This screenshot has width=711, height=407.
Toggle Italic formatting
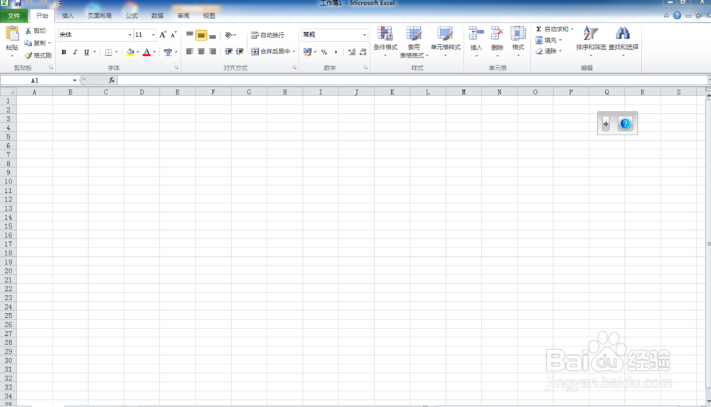(x=75, y=52)
